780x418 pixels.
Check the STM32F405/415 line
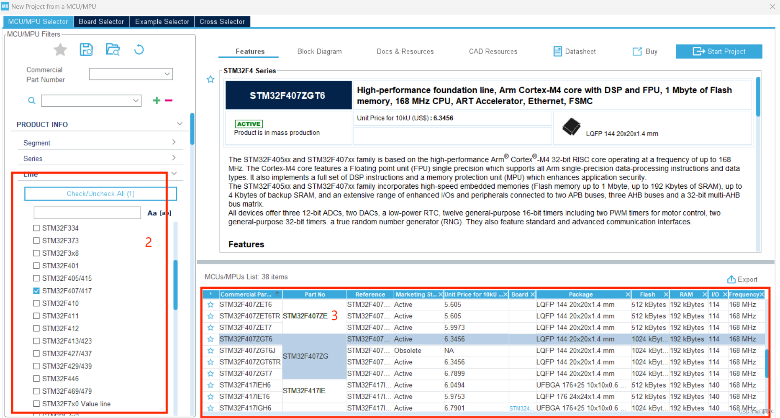[x=36, y=278]
